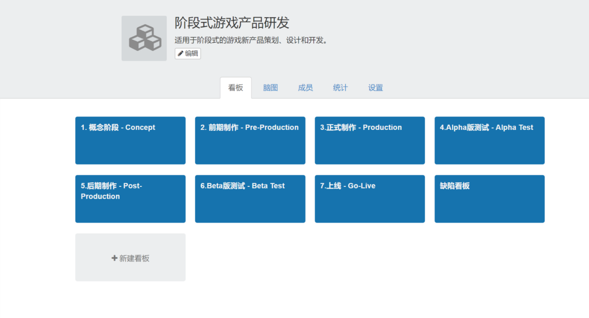Open the 7.上线 - Go-Live board
The width and height of the screenshot is (589, 318).
[370, 199]
